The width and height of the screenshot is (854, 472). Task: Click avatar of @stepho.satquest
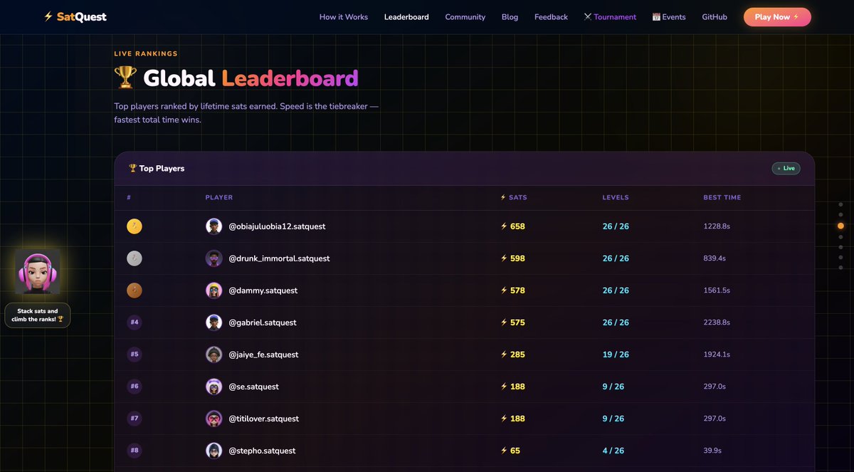pos(213,451)
